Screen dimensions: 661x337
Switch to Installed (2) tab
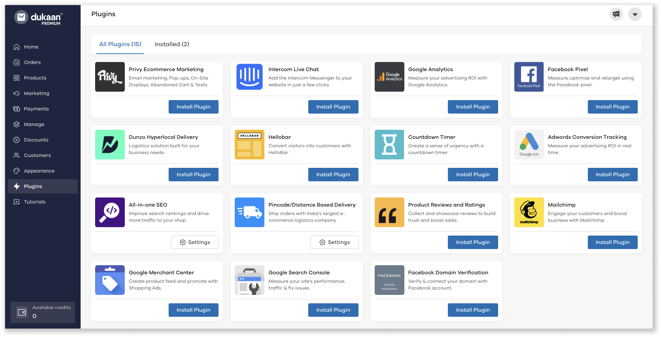click(x=172, y=44)
